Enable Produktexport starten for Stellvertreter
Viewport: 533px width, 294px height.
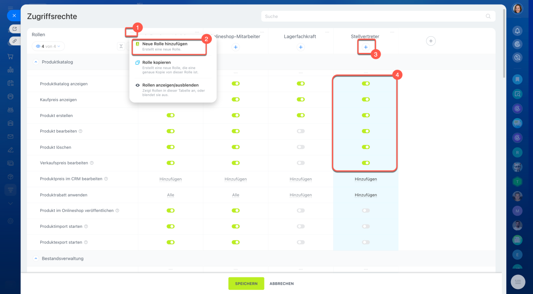(366, 242)
